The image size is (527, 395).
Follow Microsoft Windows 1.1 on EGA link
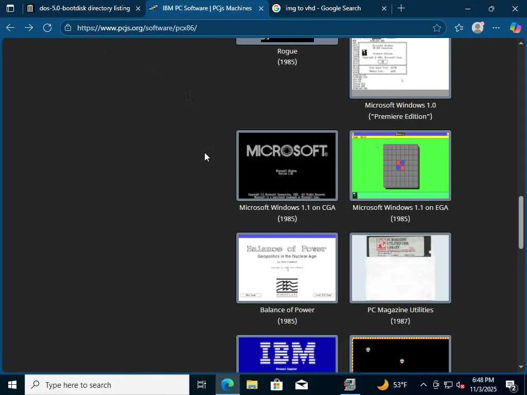point(400,213)
